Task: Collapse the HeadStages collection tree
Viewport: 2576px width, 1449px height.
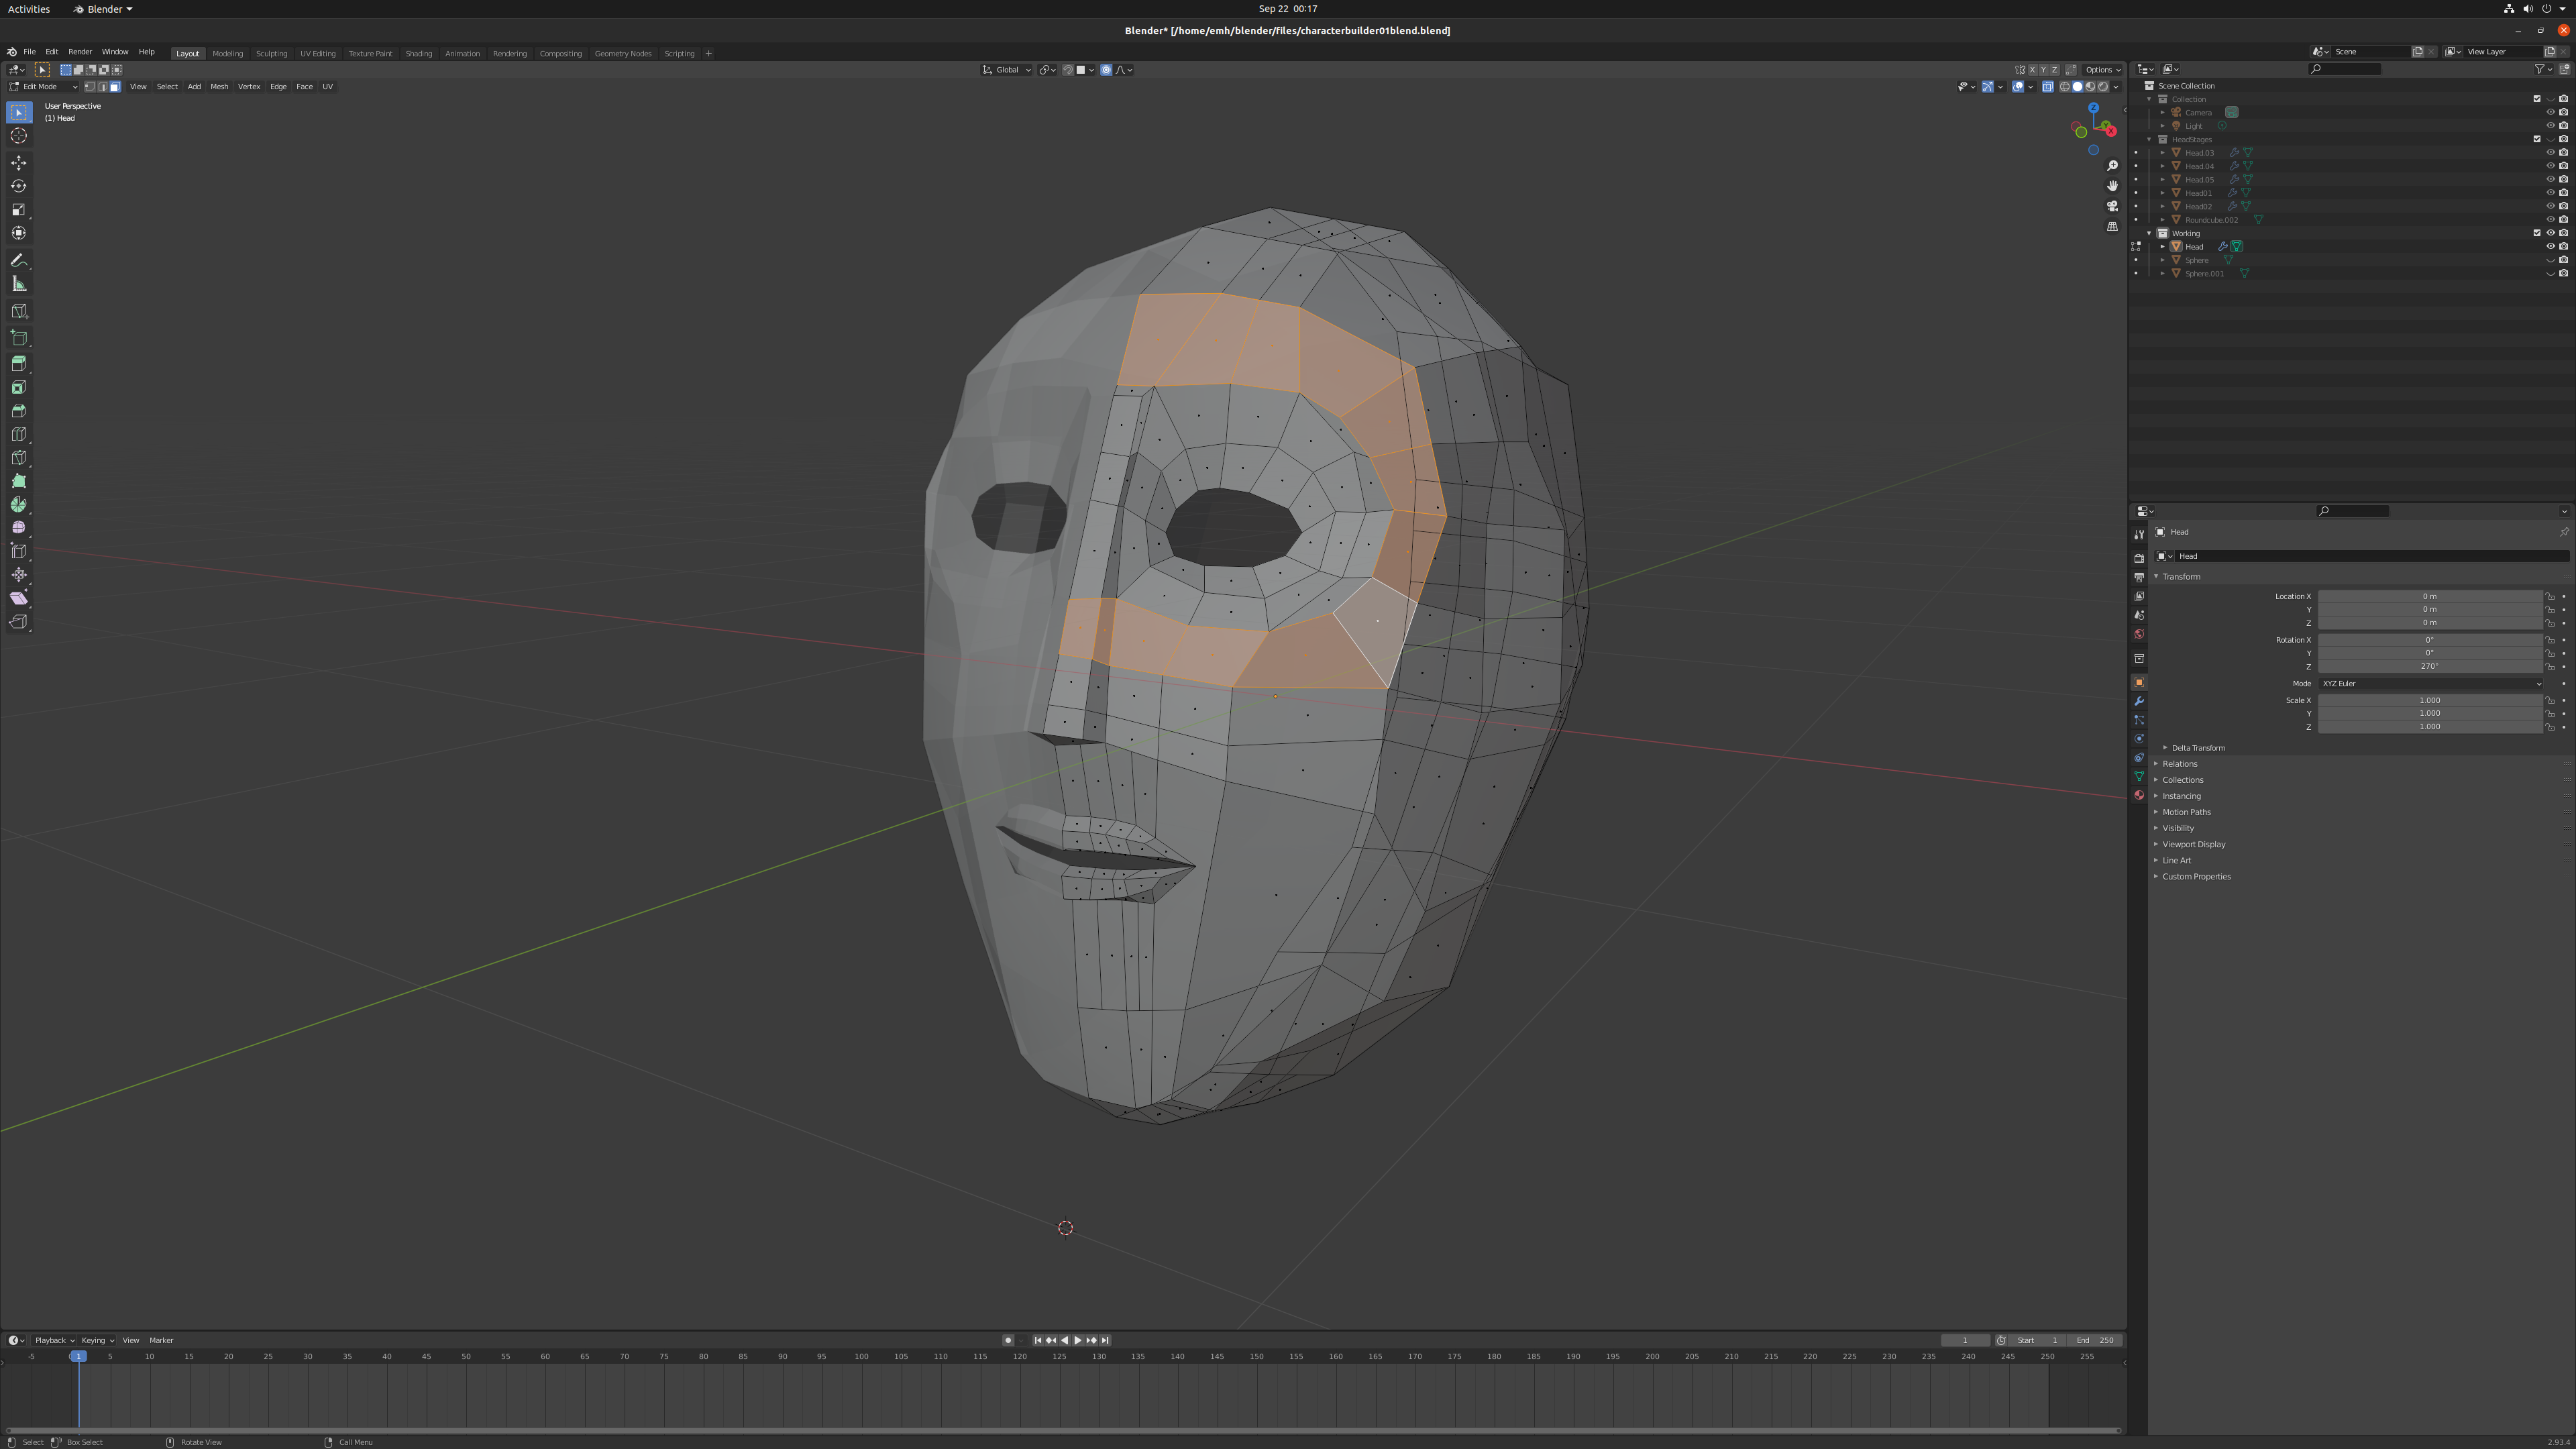Action: [2149, 140]
